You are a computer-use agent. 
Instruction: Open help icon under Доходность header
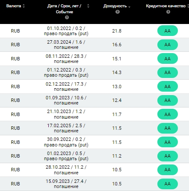click(x=118, y=12)
